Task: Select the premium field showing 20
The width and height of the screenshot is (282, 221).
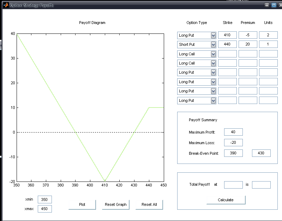Action: 248,44
